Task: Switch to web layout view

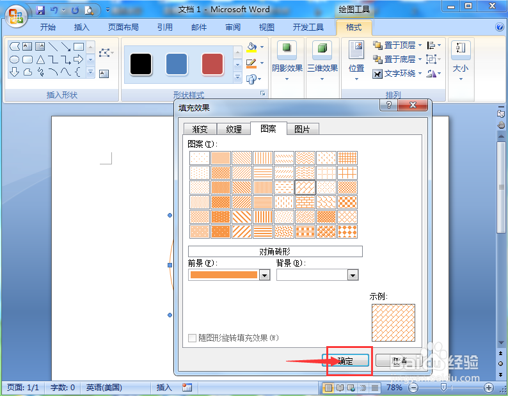Action: point(351,388)
